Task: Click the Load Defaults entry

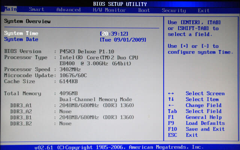Action: coord(205,123)
